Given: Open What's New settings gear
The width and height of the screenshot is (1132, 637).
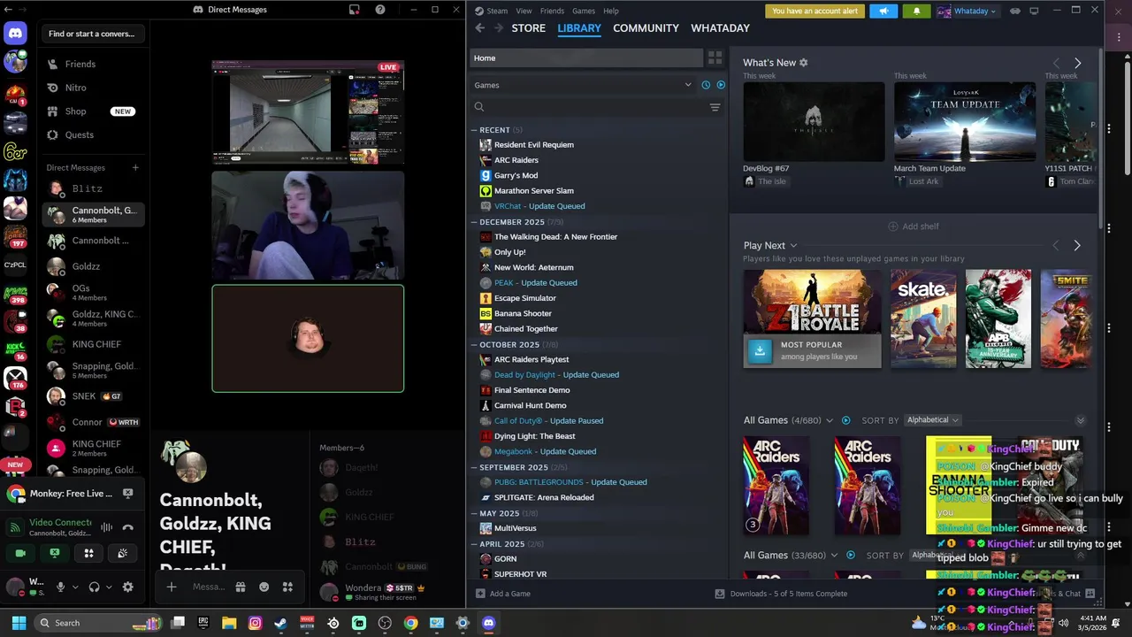Looking at the screenshot, I should [x=803, y=63].
